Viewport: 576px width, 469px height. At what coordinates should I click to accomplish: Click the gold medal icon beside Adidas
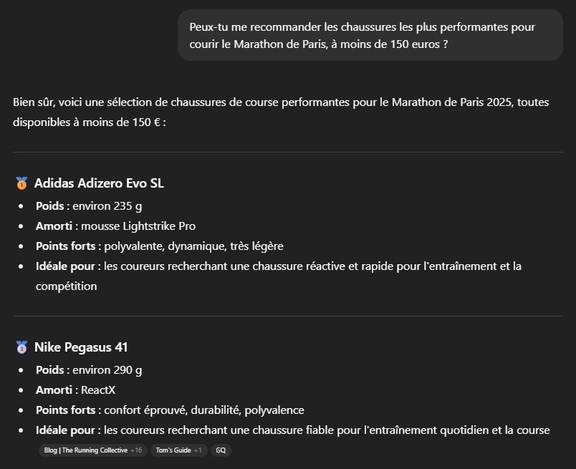click(x=21, y=183)
